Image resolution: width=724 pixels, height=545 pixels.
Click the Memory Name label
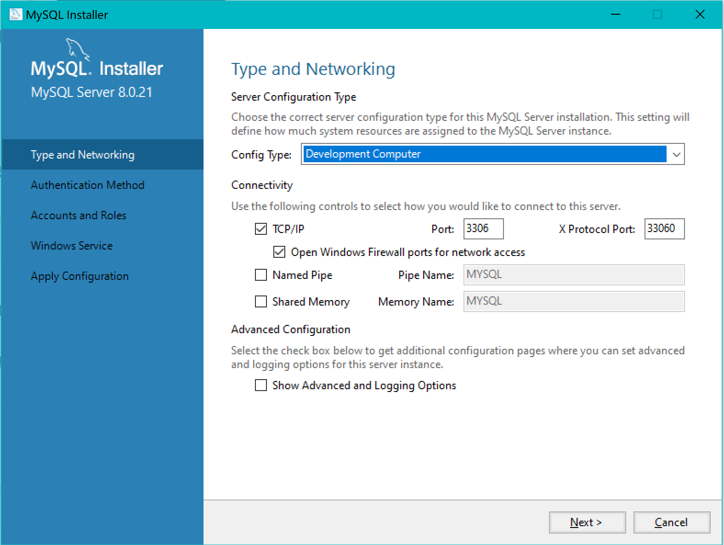[416, 302]
